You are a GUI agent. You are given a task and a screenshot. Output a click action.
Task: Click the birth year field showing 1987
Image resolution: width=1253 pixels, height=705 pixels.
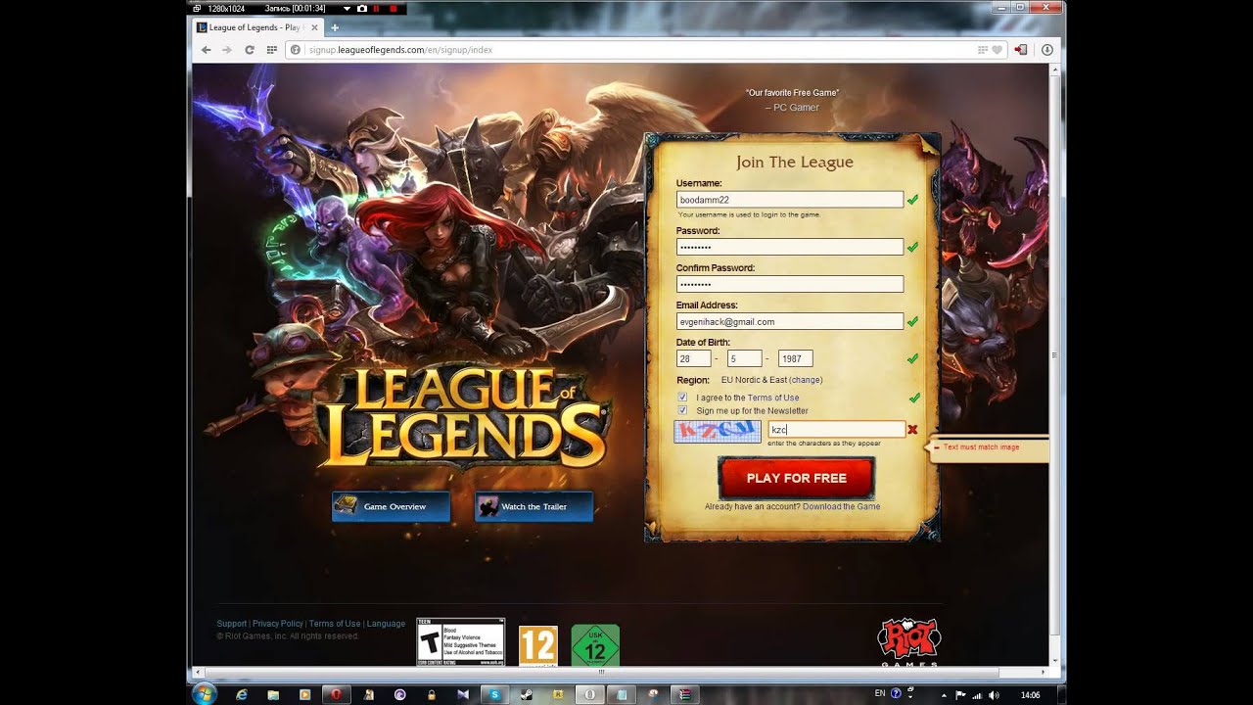click(795, 358)
